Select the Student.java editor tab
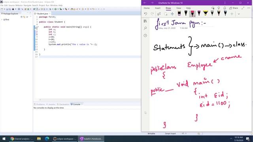 click(x=42, y=14)
